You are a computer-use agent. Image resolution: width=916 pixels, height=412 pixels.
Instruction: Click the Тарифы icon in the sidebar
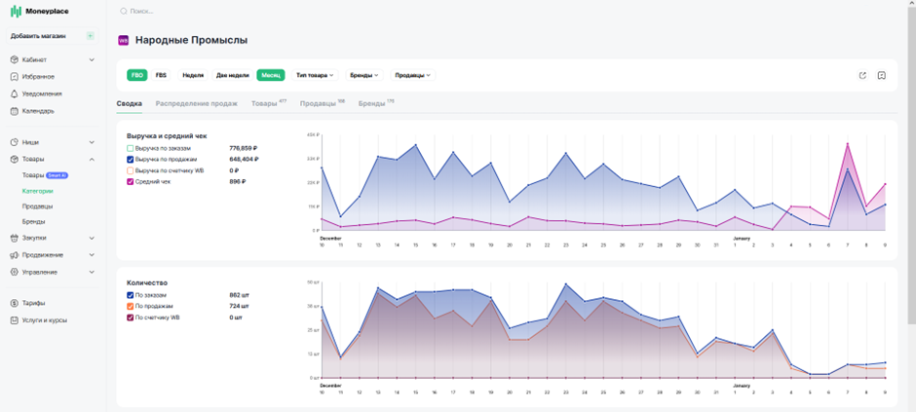(15, 304)
